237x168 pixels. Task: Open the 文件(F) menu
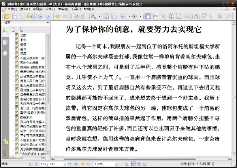click(12, 9)
